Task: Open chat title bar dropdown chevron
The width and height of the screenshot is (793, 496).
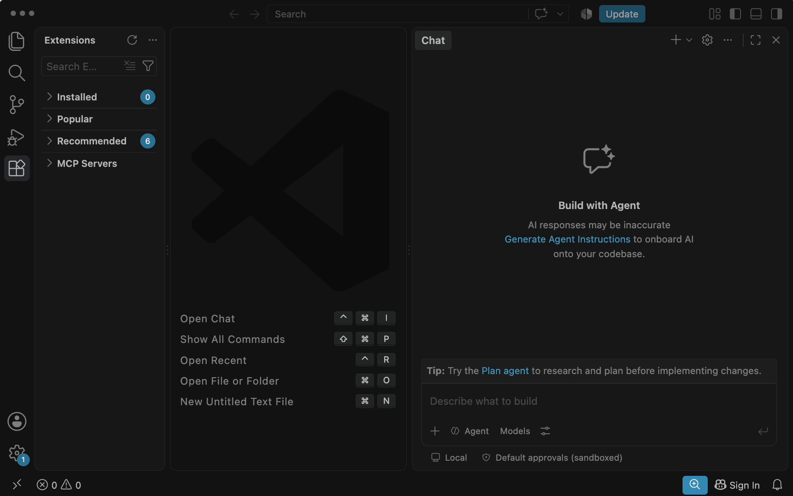Action: point(560,14)
